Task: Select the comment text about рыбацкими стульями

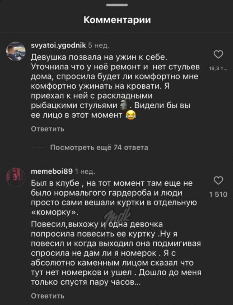Action: (115, 86)
